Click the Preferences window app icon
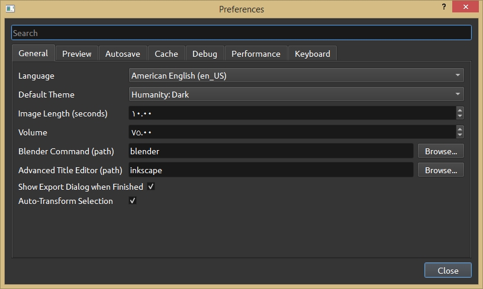The height and width of the screenshot is (289, 483). pyautogui.click(x=10, y=9)
